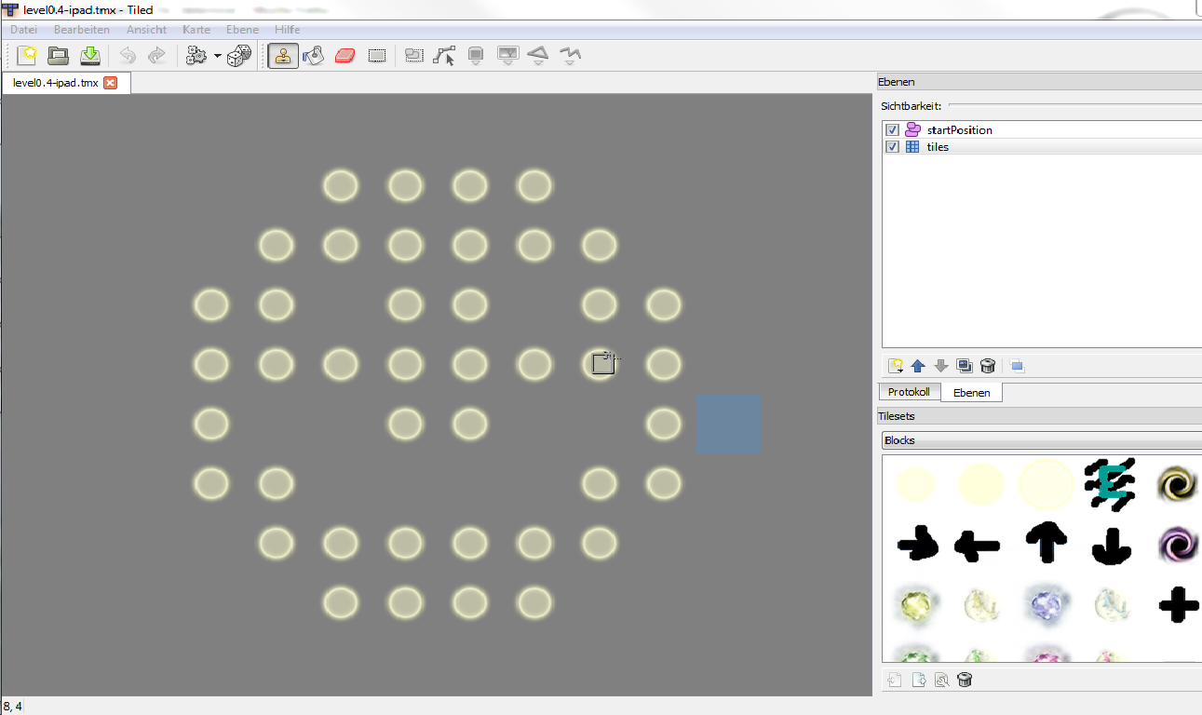Duplicate the layer in Ebenen panel
The width and height of the screenshot is (1202, 715).
pos(965,366)
